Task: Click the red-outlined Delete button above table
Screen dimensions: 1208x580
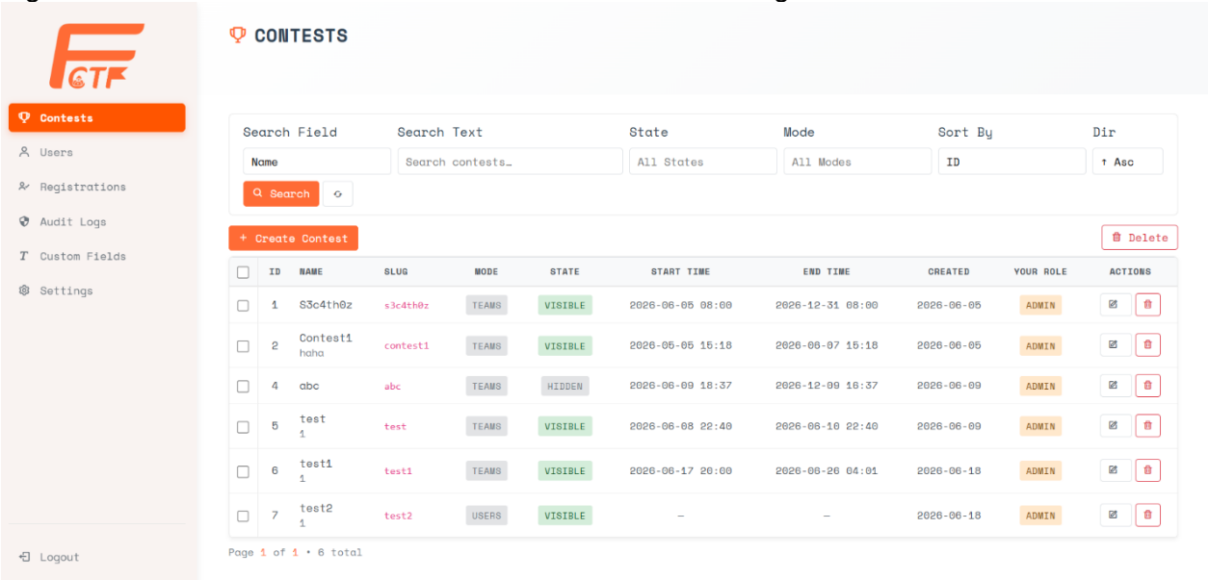Action: click(1140, 238)
